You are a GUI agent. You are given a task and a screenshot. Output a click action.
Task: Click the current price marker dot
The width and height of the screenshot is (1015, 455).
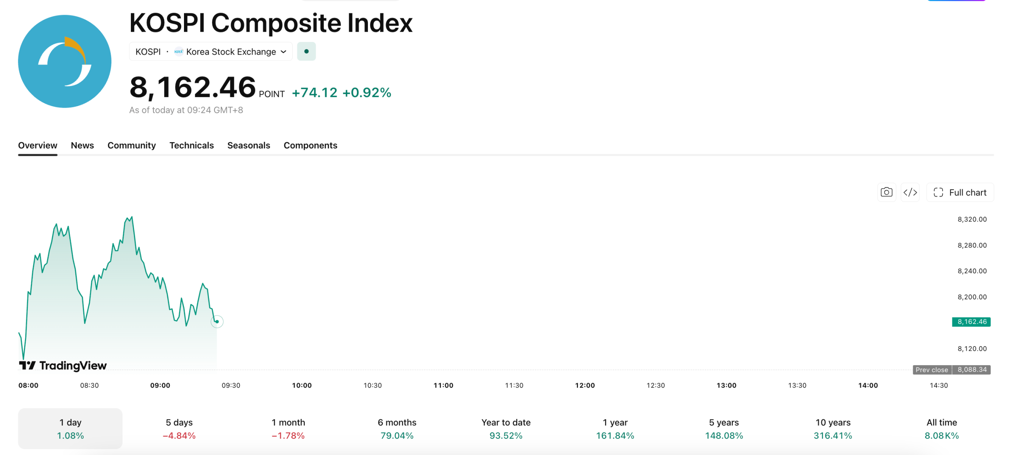[217, 322]
